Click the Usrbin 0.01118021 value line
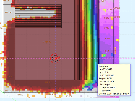The image size is (135, 101). (114, 94)
